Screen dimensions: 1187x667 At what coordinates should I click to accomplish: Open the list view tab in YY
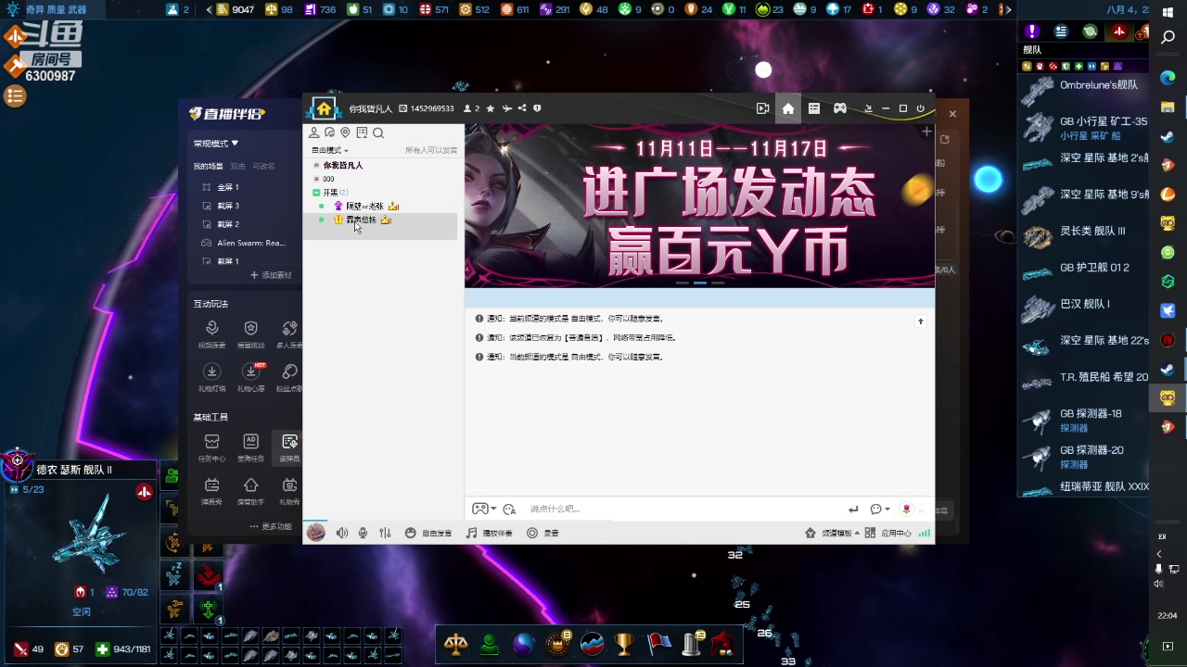[814, 108]
